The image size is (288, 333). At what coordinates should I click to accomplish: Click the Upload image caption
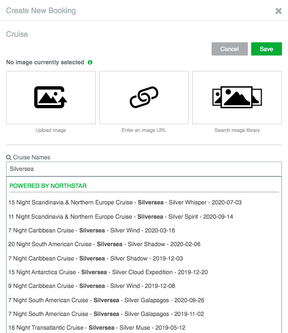coord(51,130)
